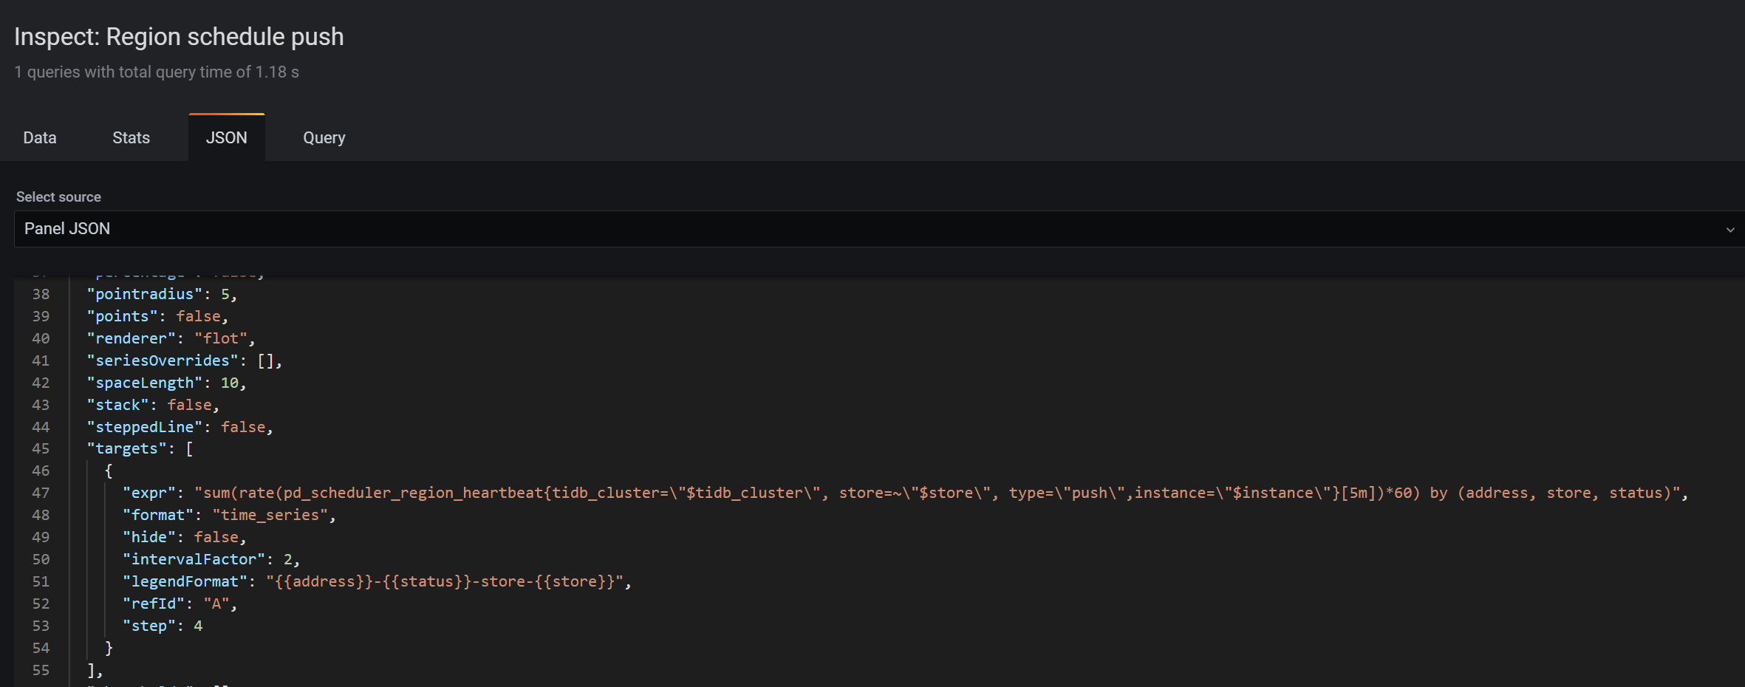Click line number 45 in gutter
Image resolution: width=1745 pixels, height=687 pixels.
tap(41, 448)
